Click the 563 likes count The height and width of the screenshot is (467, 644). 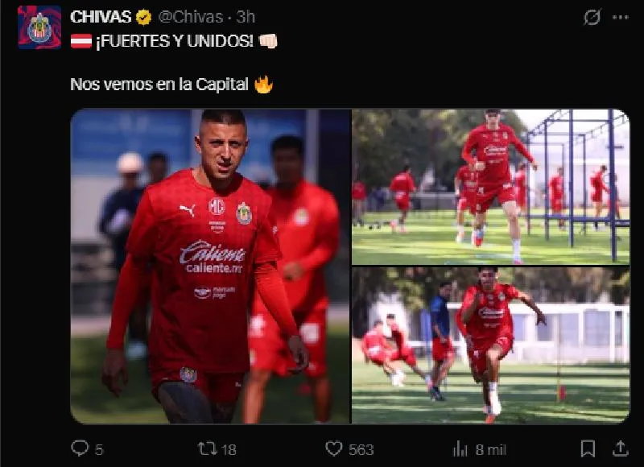361,450
